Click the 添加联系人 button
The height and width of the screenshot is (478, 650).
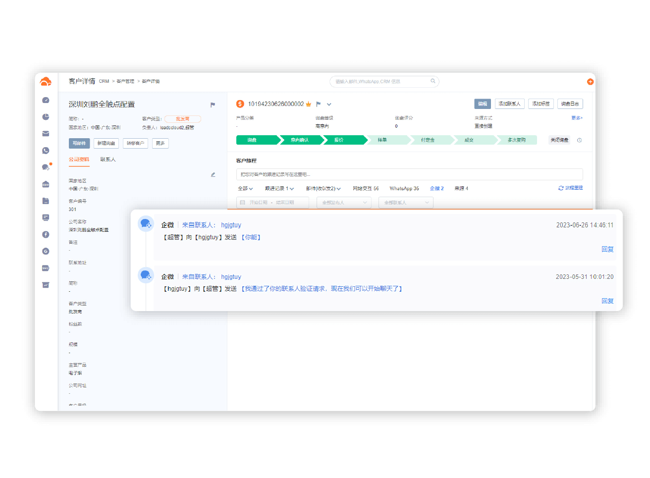[x=509, y=104]
